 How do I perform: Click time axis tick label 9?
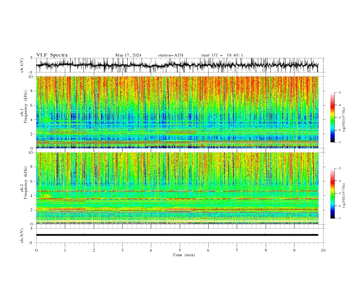pyautogui.click(x=294, y=250)
